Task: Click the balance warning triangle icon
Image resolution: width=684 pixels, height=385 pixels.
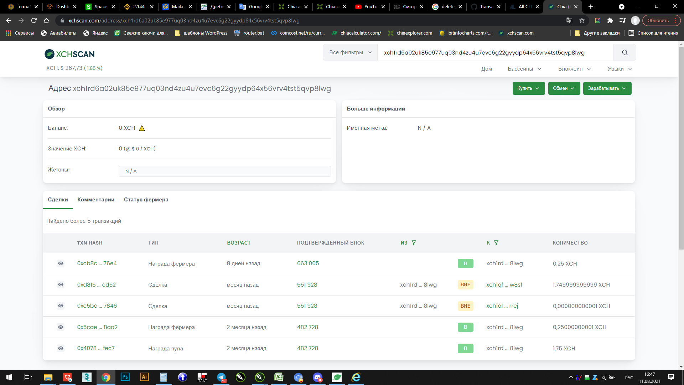Action: [x=142, y=128]
